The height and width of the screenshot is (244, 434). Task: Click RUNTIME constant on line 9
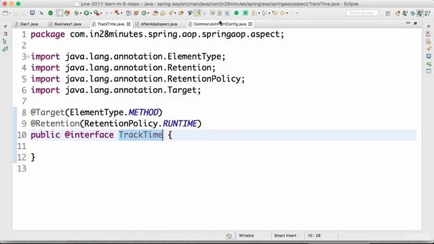point(180,123)
